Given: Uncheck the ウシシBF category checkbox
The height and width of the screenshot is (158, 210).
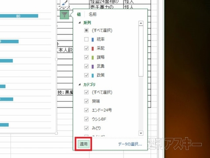Looking at the screenshot, I should click(x=86, y=119).
